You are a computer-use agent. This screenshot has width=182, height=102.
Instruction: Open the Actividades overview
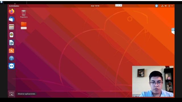pos(14,6)
